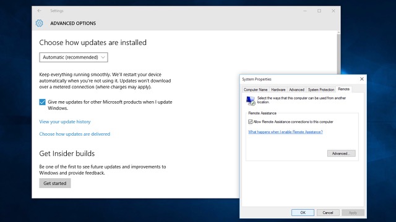The width and height of the screenshot is (396, 222).
Task: Switch to the Hardware tab
Action: [x=278, y=89]
